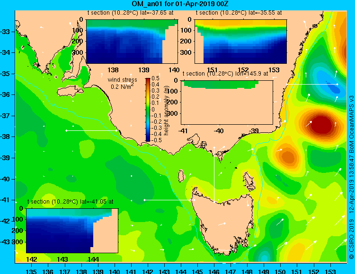Click depth label 200 in lat=-35.55 inset
Image resolution: width=355 pixels, height=274 pixels.
[x=186, y=42]
